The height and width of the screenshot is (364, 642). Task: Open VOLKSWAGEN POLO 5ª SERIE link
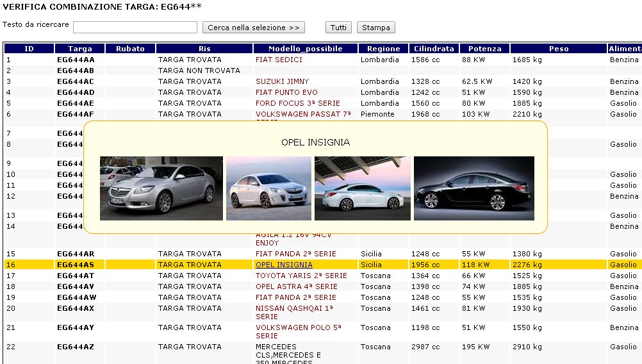pyautogui.click(x=298, y=332)
